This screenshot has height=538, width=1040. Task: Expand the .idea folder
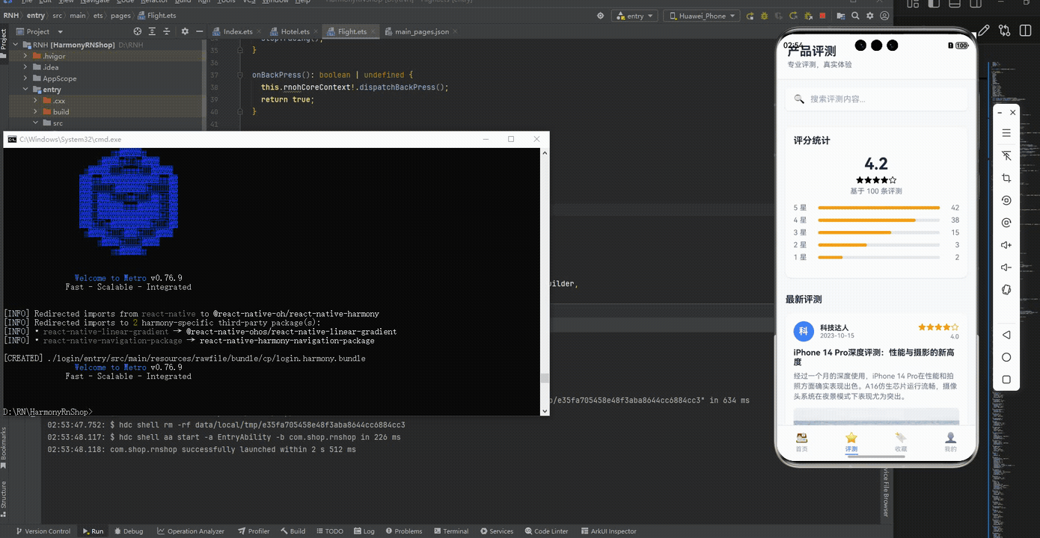click(x=25, y=67)
